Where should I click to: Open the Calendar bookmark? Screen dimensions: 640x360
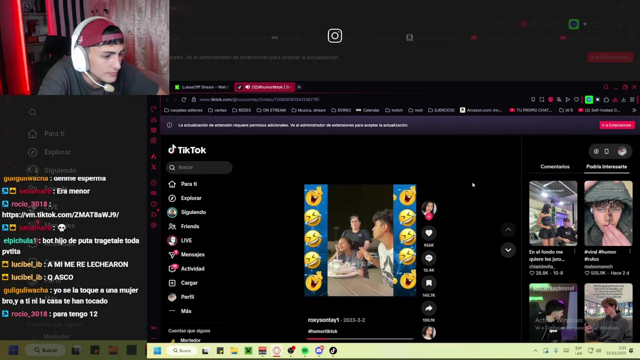pos(367,110)
